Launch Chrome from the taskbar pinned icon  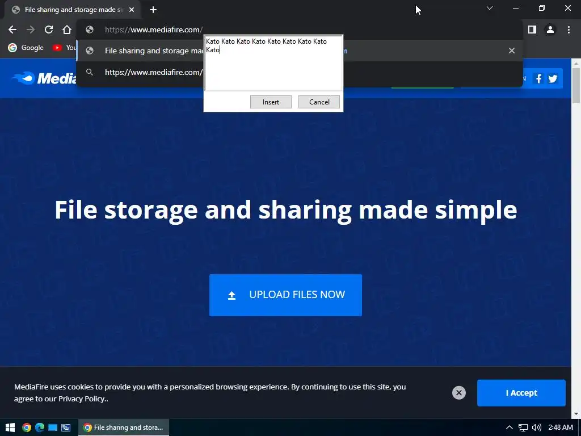coord(26,427)
